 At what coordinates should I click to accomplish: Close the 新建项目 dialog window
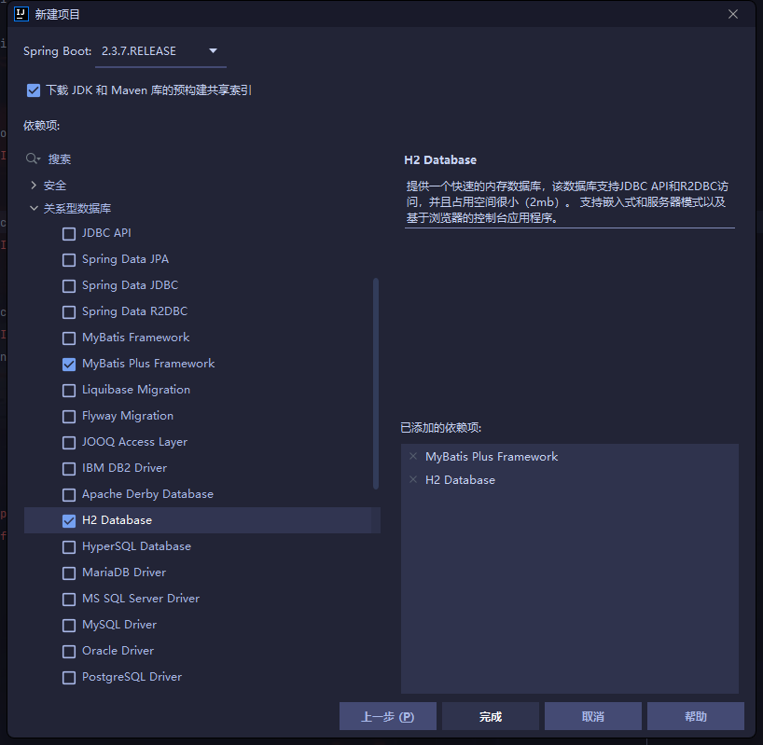coord(733,14)
